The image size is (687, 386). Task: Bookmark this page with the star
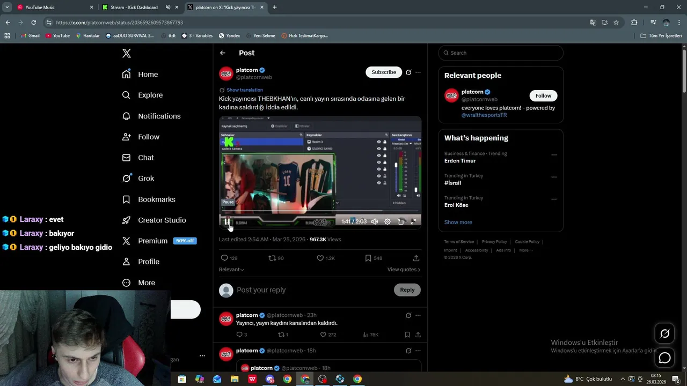click(616, 23)
